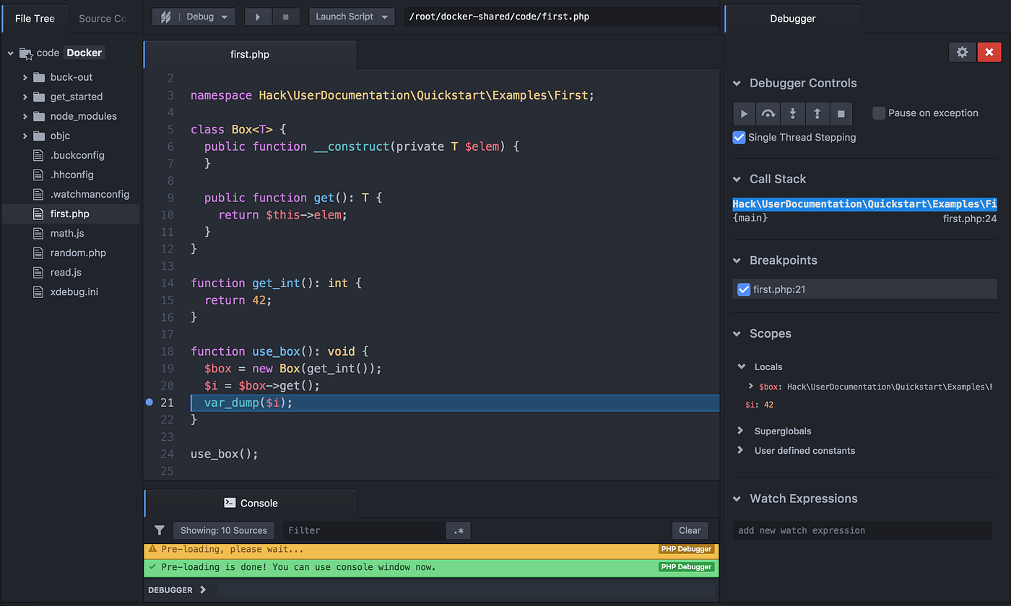
Task: Click the add new watch expression field
Action: [863, 530]
